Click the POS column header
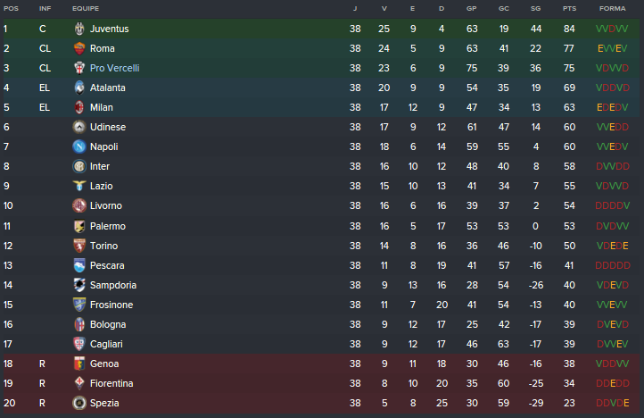Image resolution: width=644 pixels, height=418 pixels. point(10,8)
